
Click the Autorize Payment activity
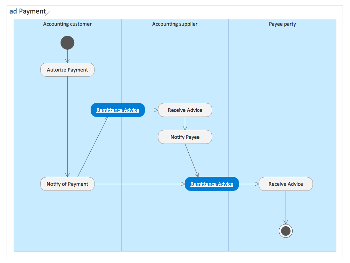(x=68, y=70)
